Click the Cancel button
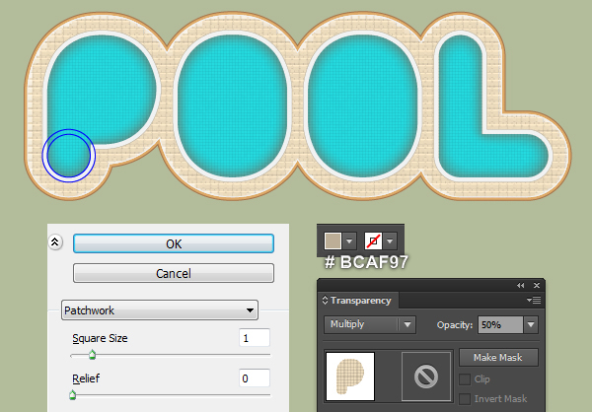Image resolution: width=592 pixels, height=412 pixels. point(174,273)
